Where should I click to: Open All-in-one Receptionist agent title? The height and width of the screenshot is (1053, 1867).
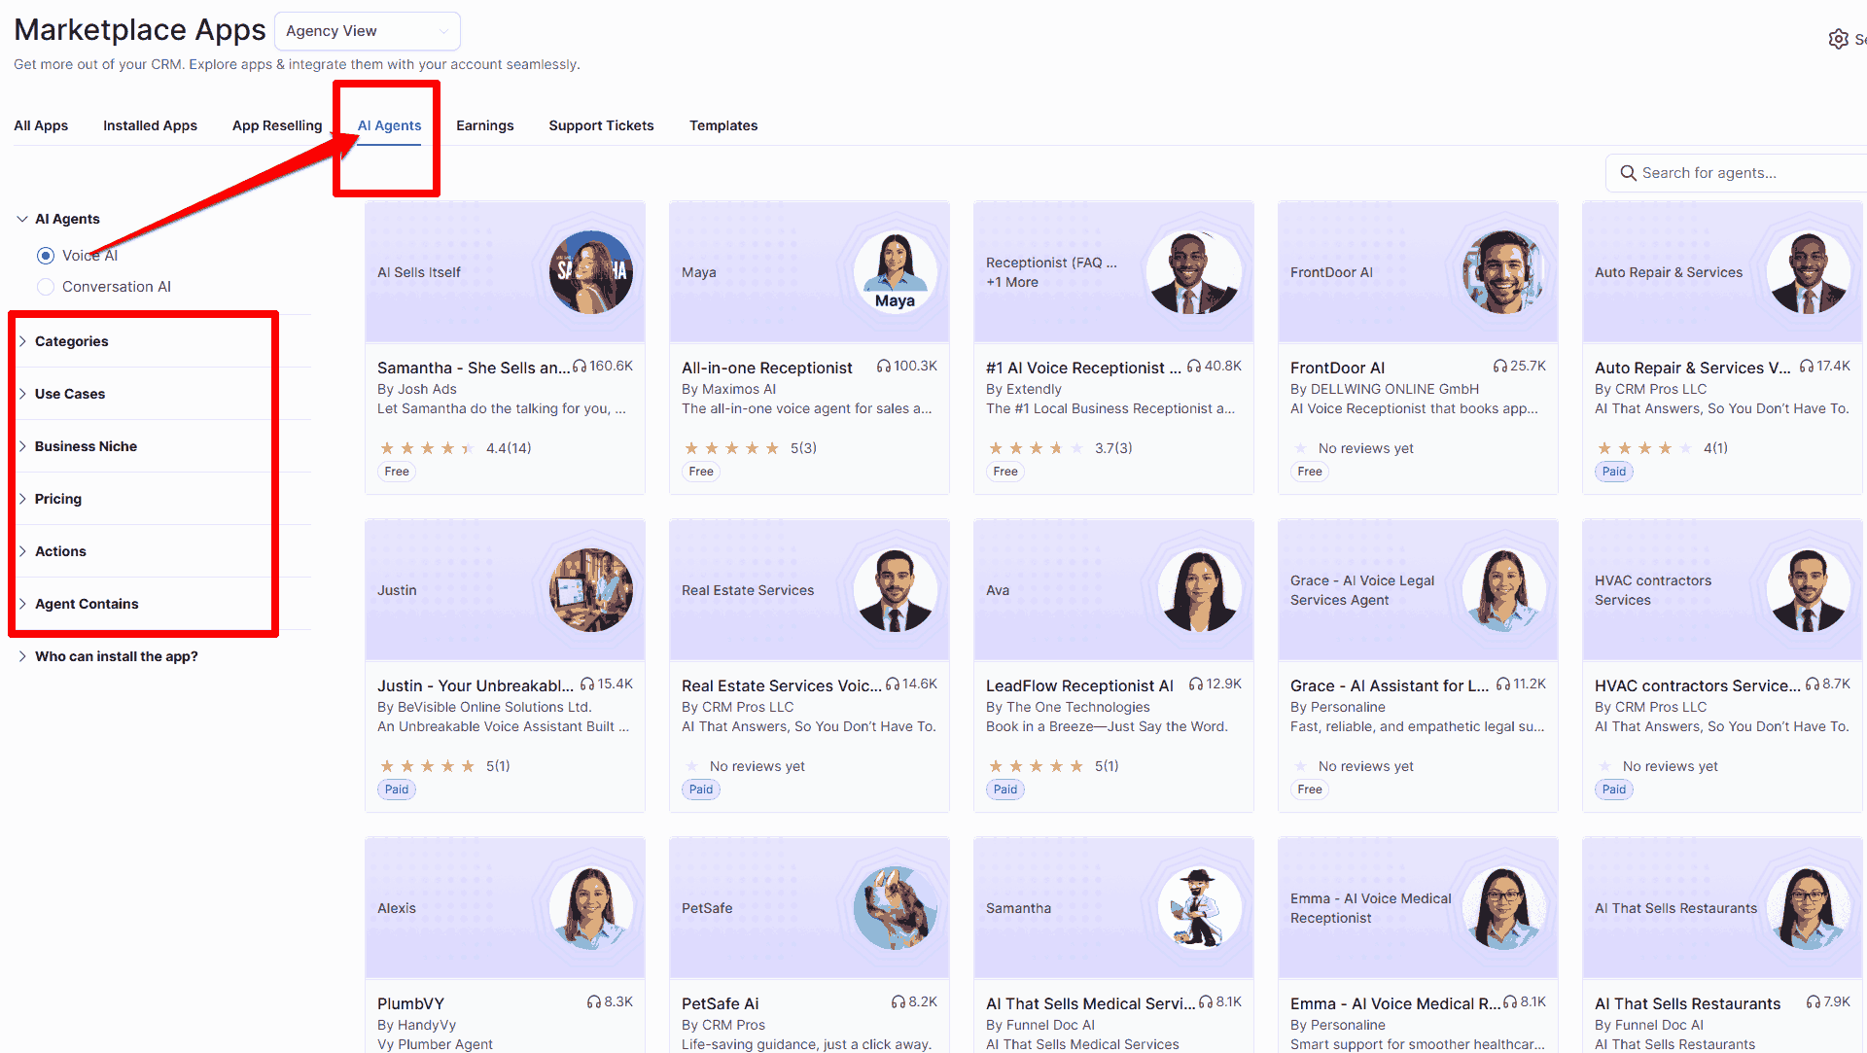tap(767, 368)
